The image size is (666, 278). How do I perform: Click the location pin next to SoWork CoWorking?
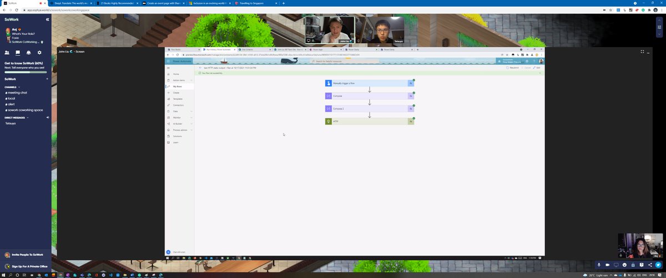43,42
